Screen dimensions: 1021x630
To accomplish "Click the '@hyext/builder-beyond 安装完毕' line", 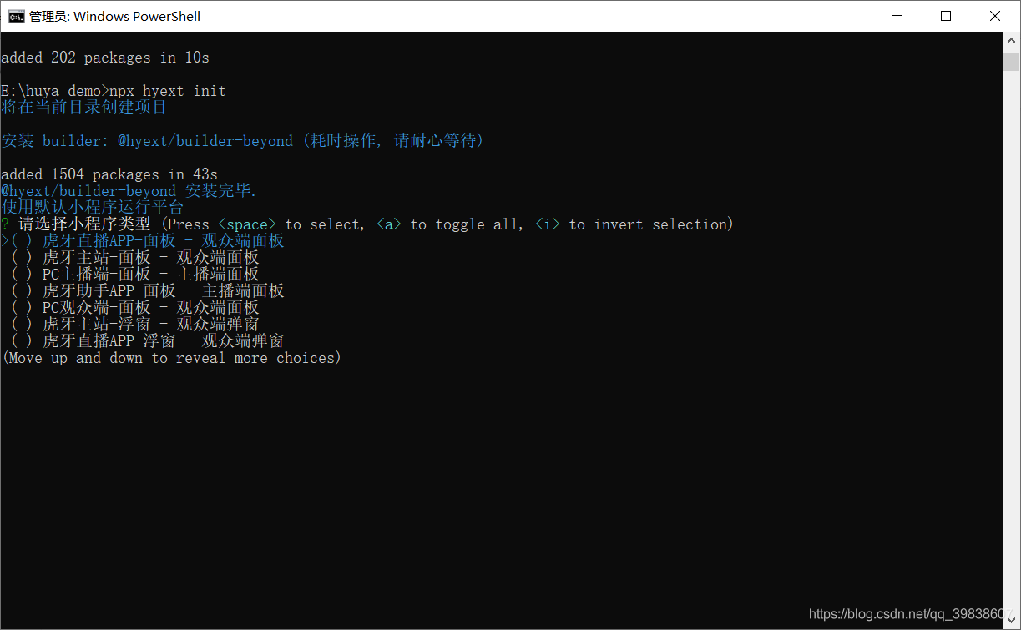I will (129, 191).
